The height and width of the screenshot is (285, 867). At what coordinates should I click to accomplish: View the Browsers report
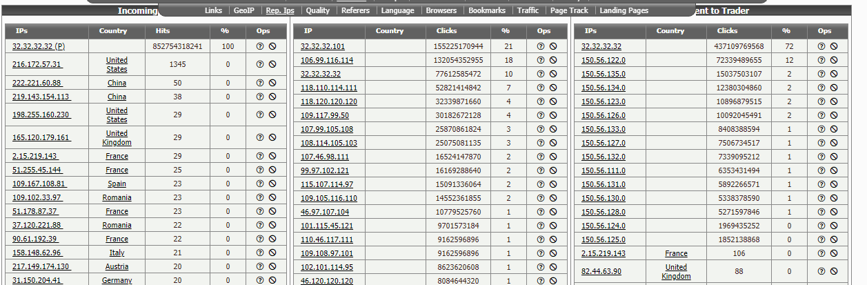click(441, 10)
